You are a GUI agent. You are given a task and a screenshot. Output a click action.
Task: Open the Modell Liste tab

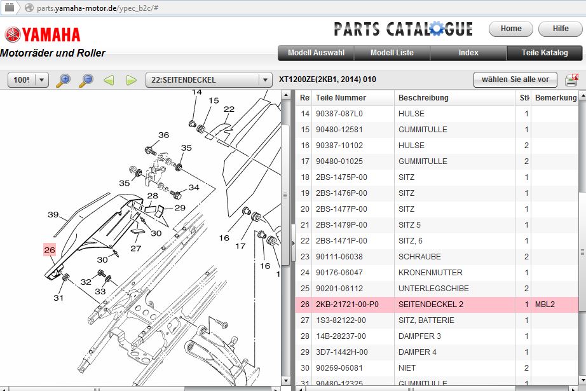click(392, 53)
